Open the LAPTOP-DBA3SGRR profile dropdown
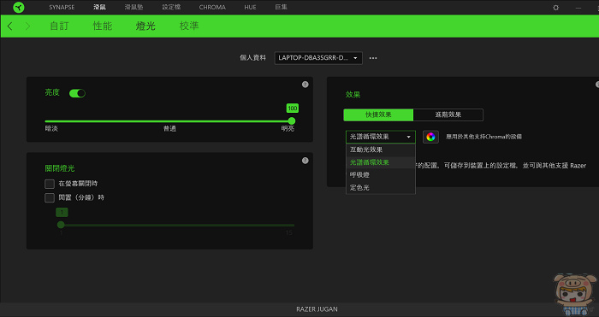 [x=318, y=58]
